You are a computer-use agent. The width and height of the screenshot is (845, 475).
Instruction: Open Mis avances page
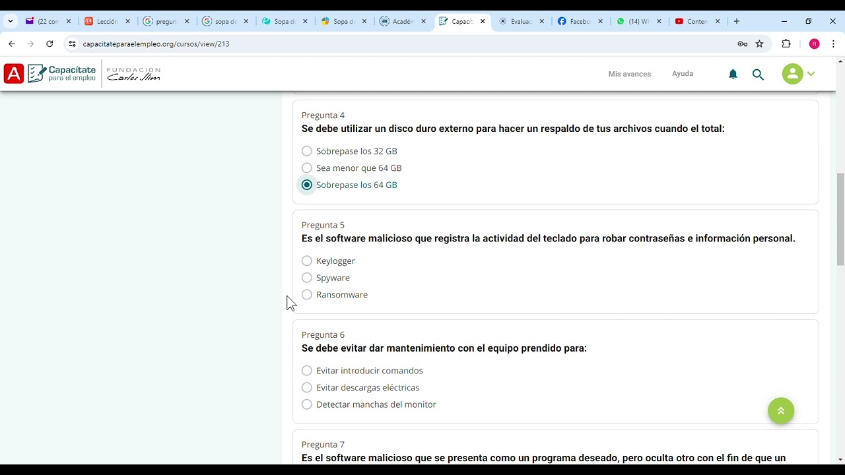pos(630,74)
